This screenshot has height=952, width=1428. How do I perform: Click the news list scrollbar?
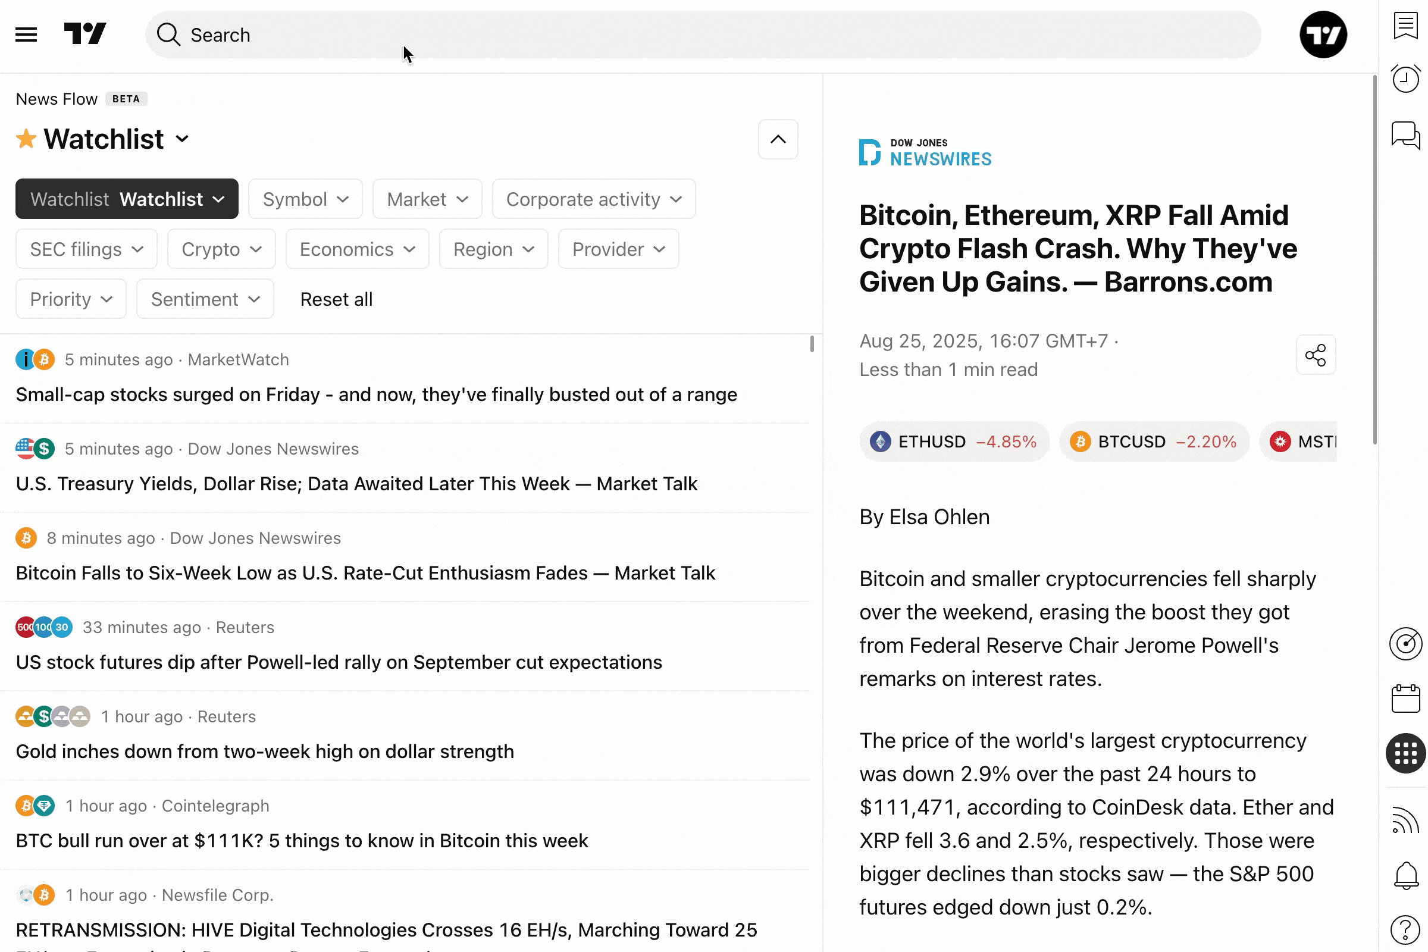[812, 345]
